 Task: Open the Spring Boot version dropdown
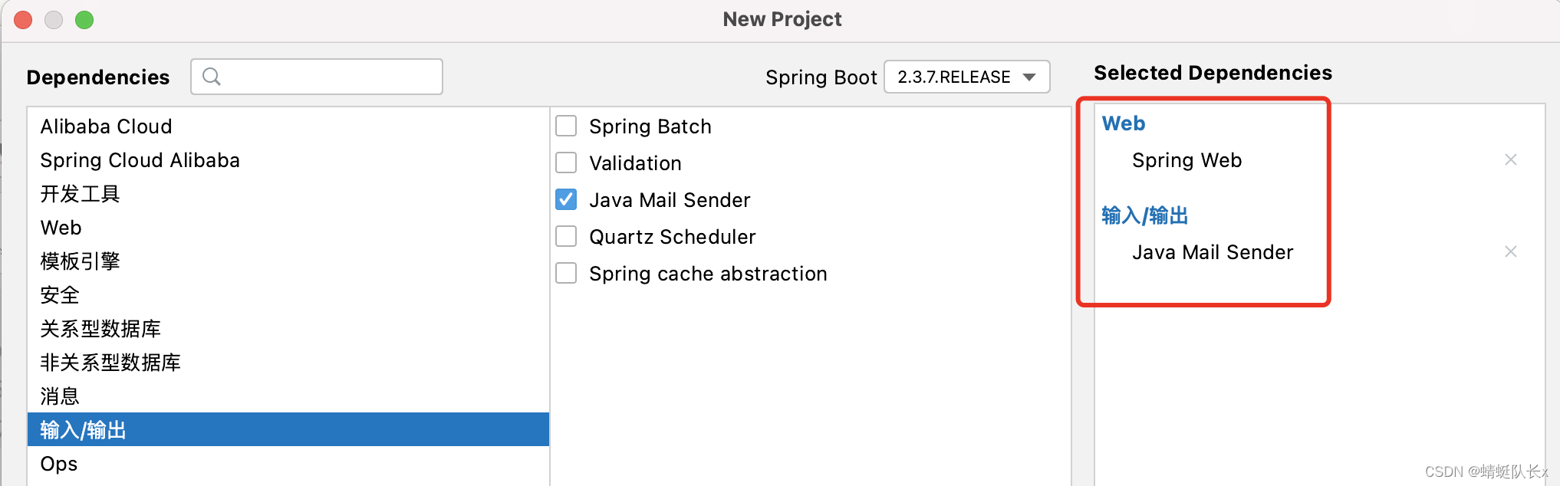[966, 77]
